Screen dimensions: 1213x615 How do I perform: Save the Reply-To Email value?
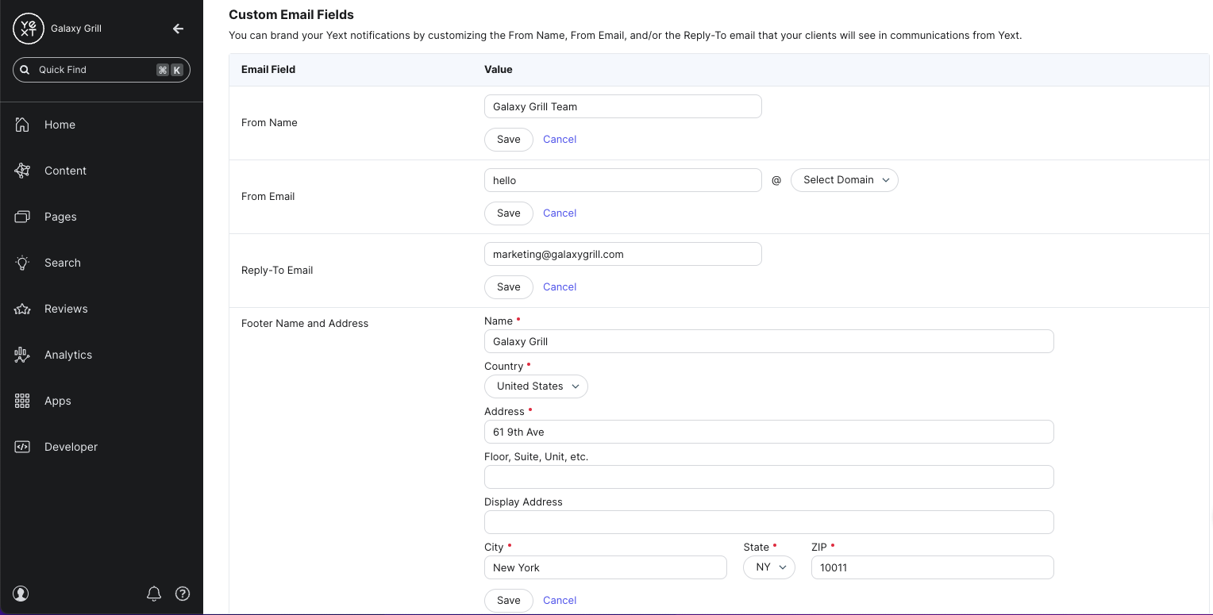click(508, 286)
